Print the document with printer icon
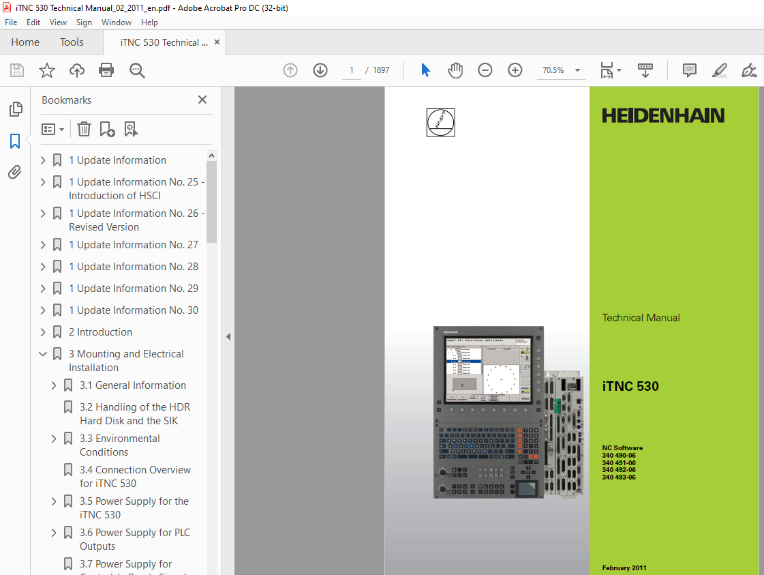 [x=106, y=70]
